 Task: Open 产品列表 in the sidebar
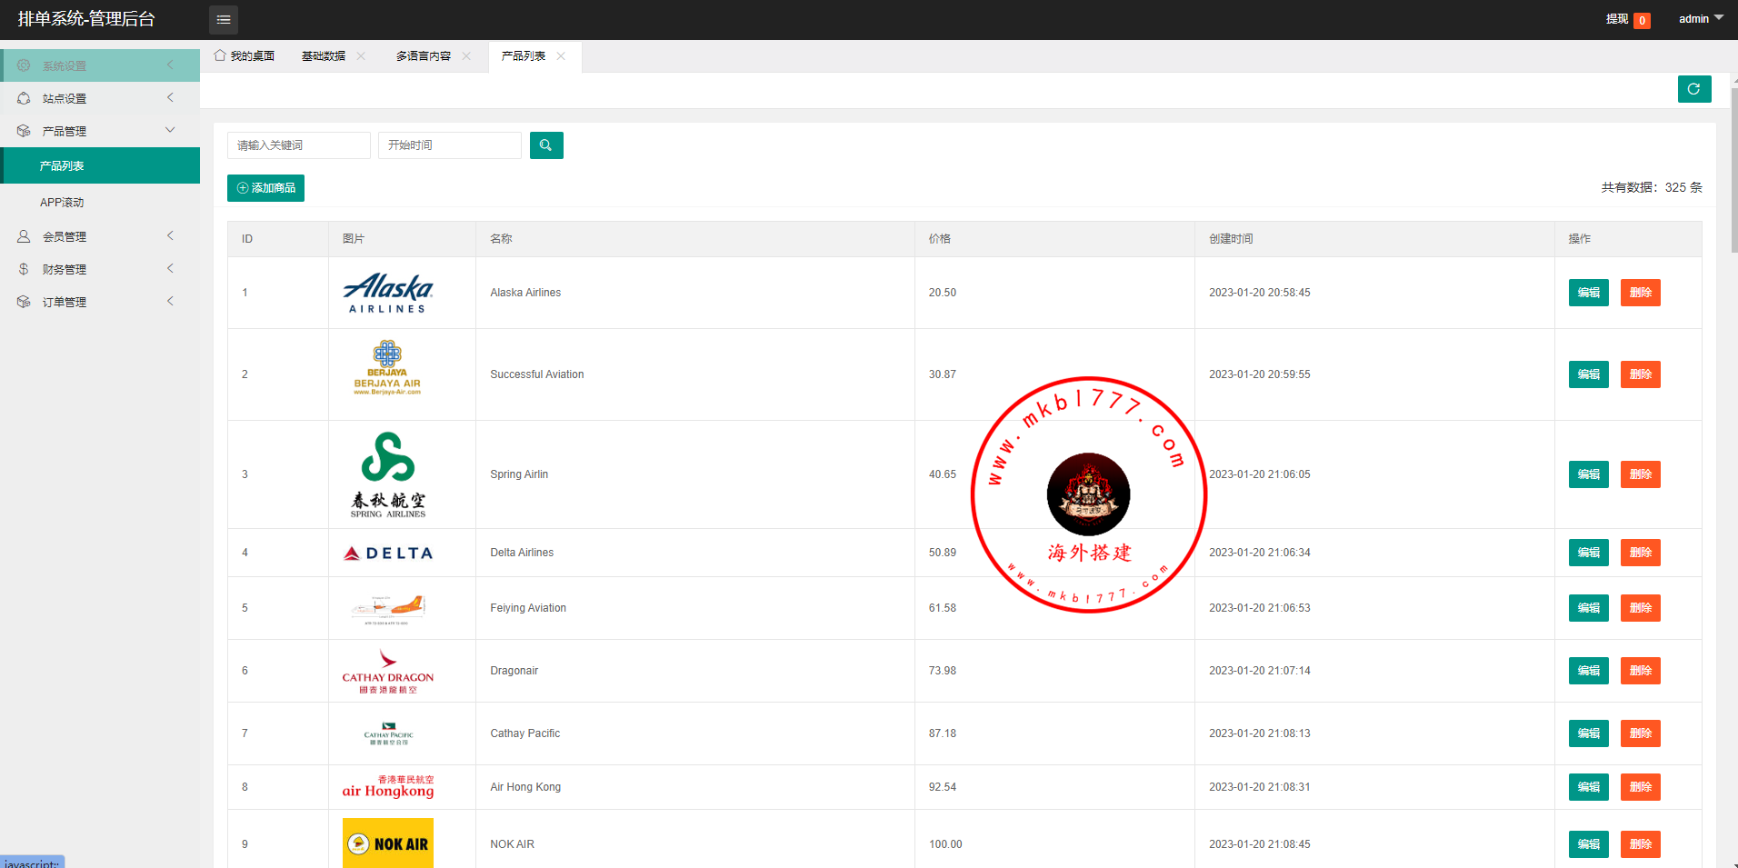tap(100, 165)
